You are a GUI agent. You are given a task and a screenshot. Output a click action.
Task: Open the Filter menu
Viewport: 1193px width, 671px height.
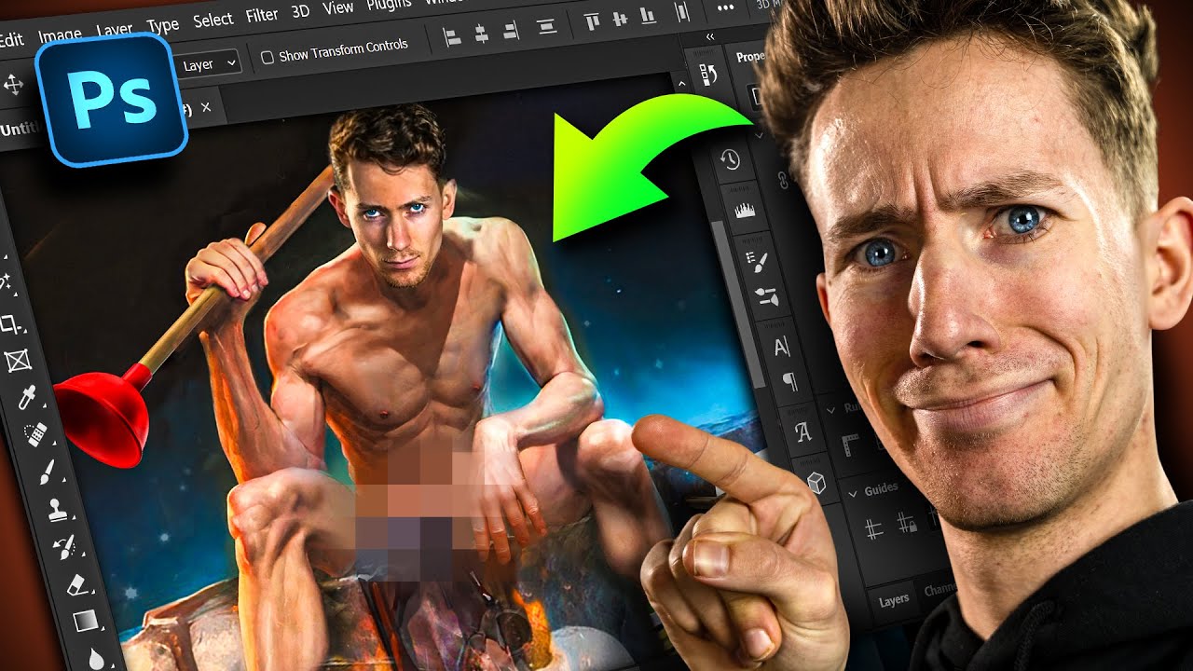click(x=262, y=15)
